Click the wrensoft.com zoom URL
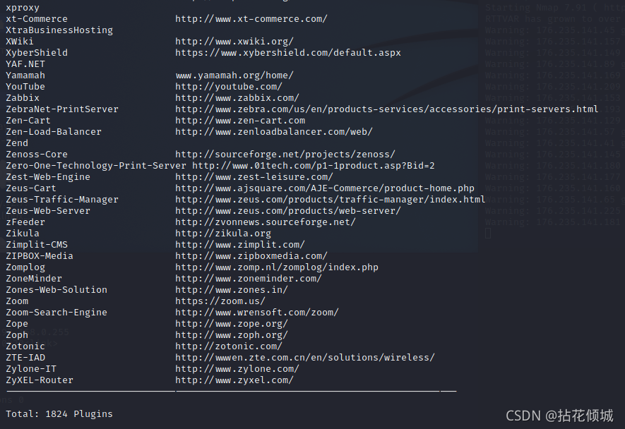 tap(257, 313)
